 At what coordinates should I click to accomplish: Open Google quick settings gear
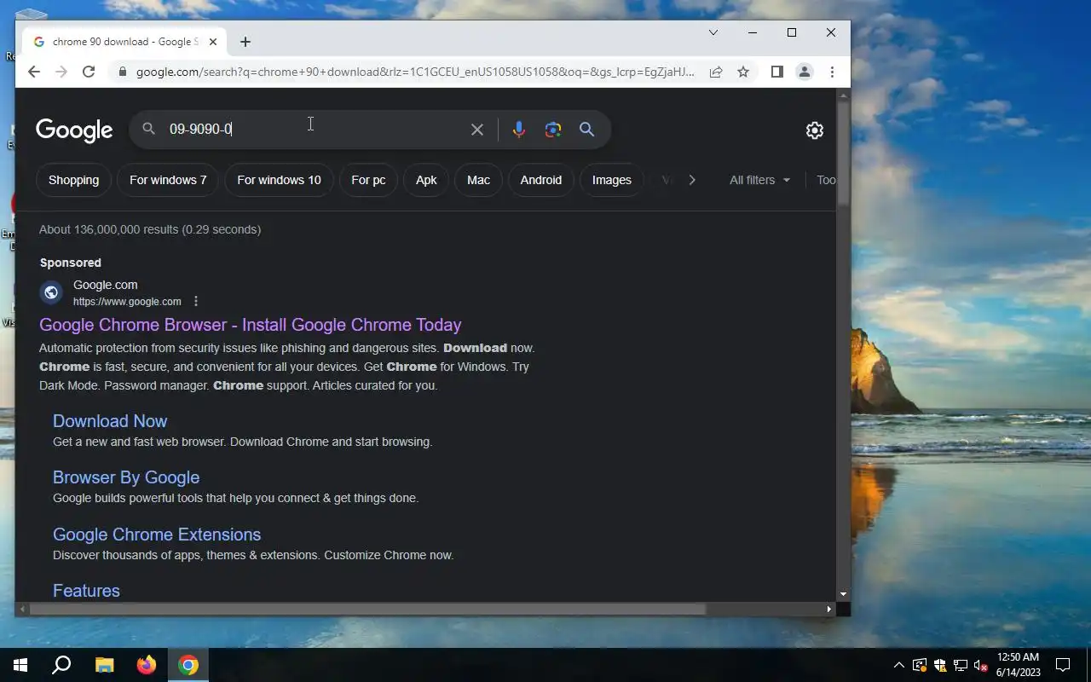(x=815, y=130)
